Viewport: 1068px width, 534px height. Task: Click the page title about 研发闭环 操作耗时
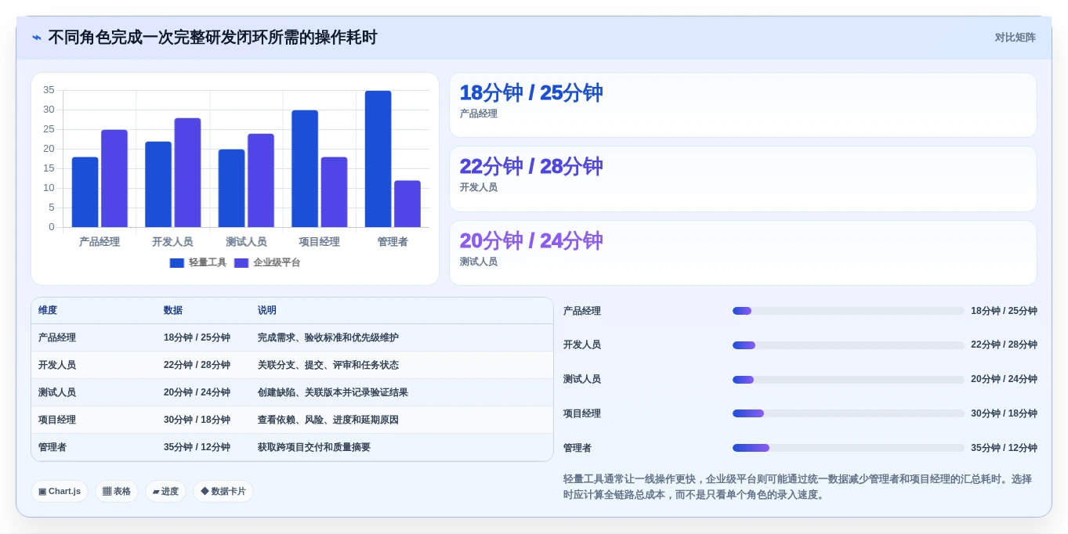[x=212, y=38]
